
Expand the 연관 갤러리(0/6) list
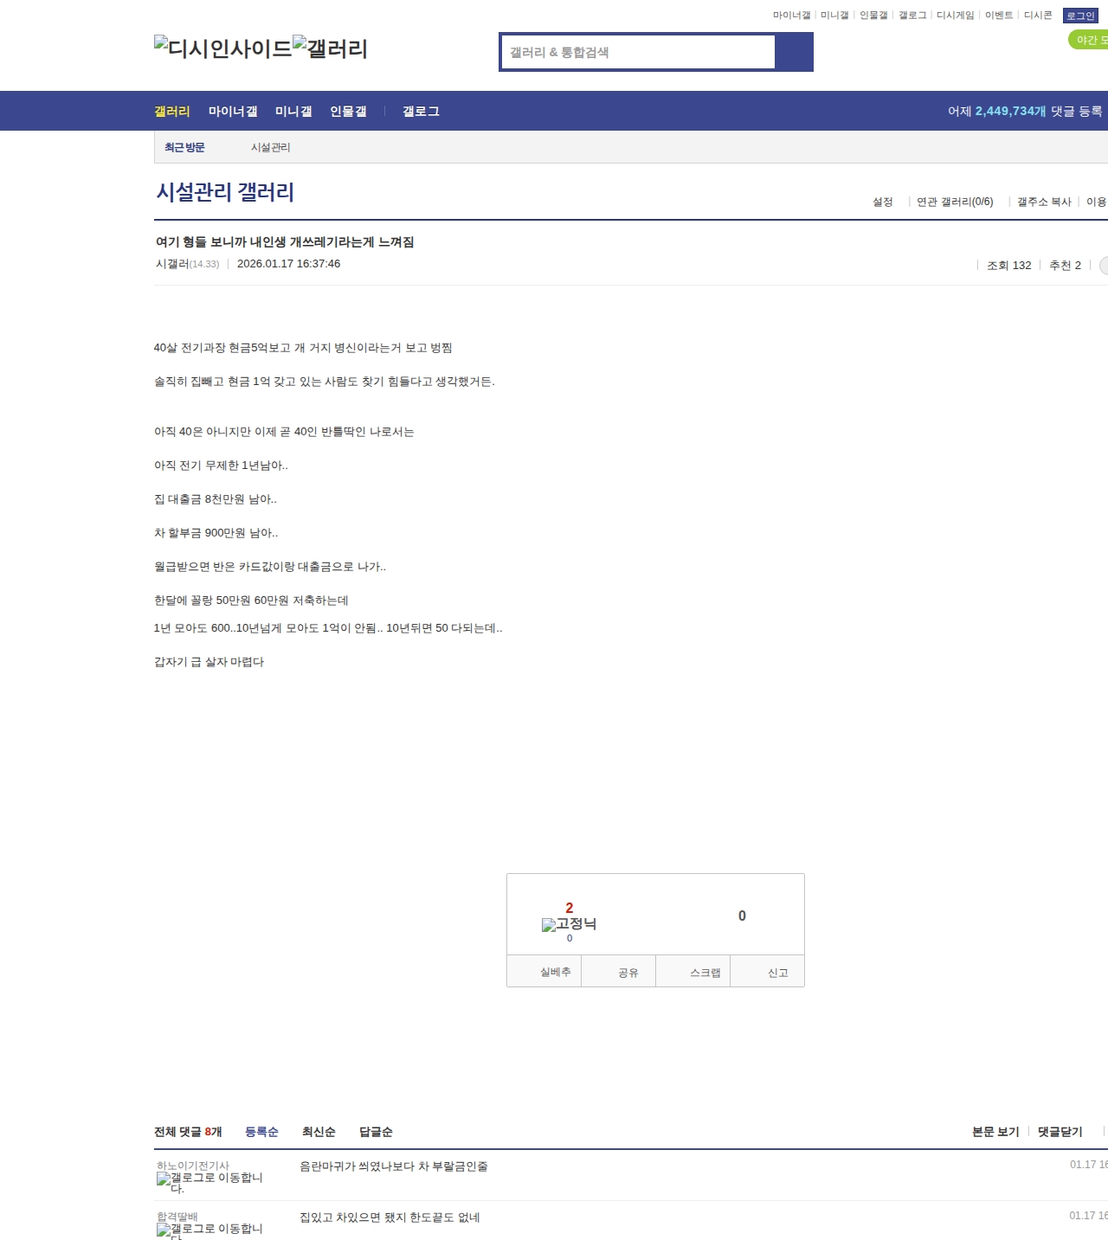953,201
